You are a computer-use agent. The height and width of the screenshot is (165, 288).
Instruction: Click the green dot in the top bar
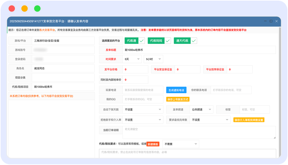[37, 9]
